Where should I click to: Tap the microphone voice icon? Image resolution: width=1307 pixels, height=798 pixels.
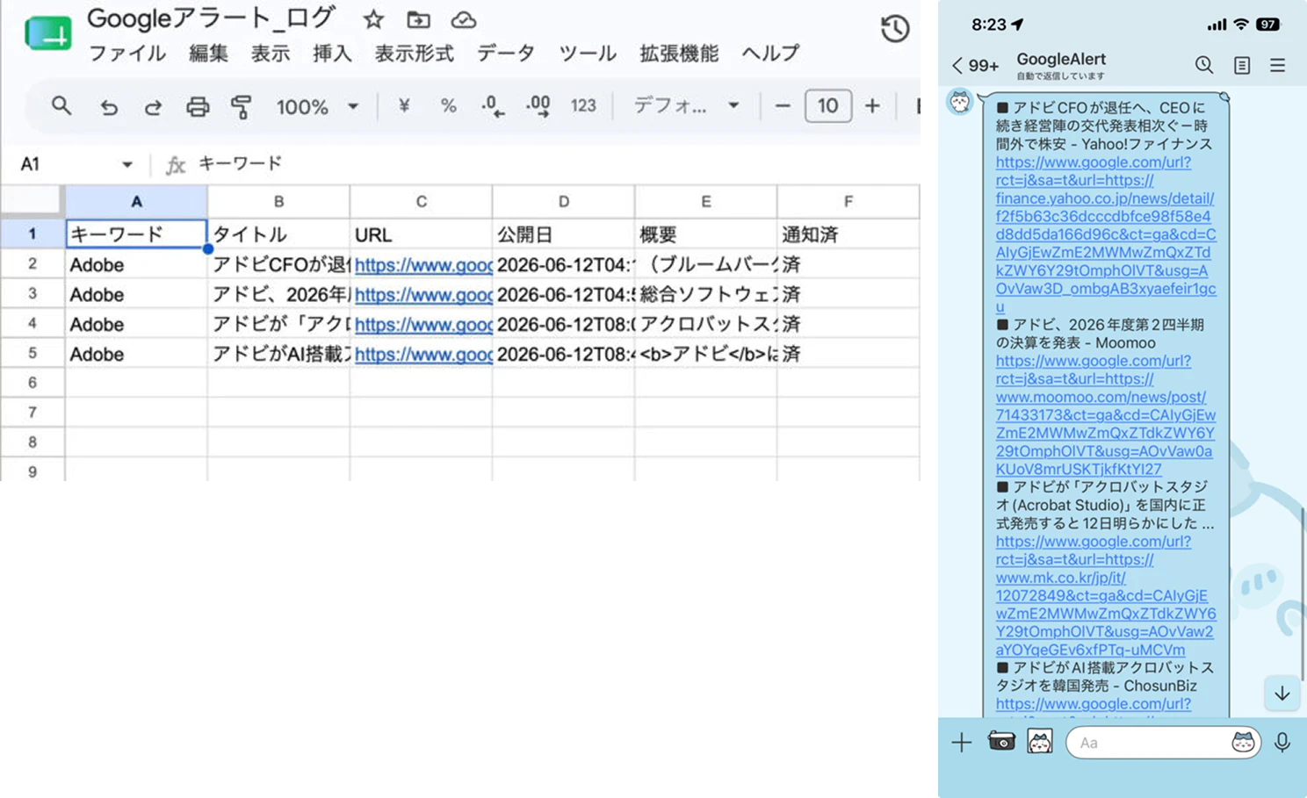pos(1282,743)
